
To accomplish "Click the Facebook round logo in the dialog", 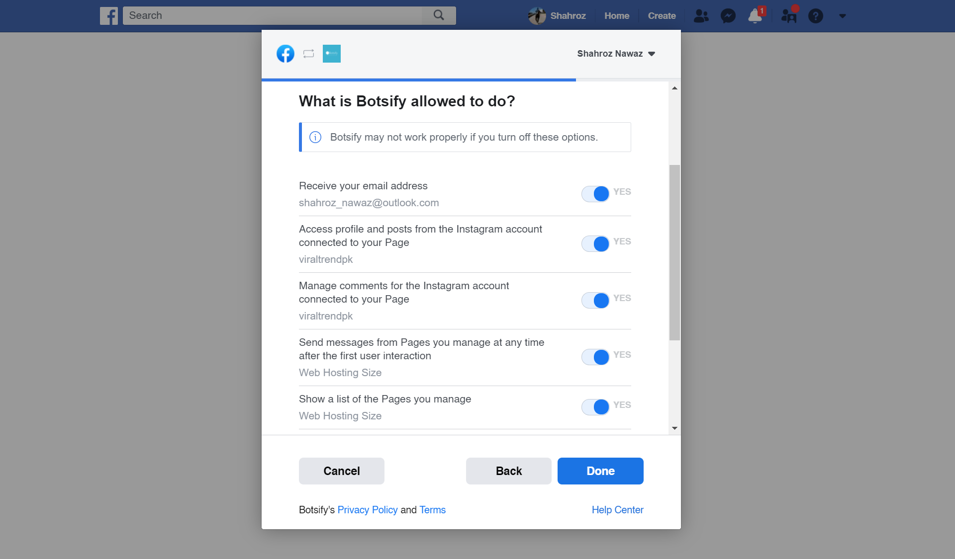I will click(x=286, y=54).
